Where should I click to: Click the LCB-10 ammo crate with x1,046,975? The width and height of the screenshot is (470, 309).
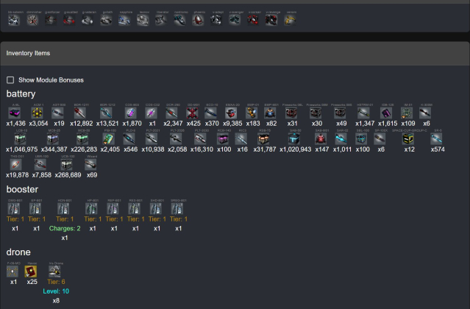[x=21, y=139]
